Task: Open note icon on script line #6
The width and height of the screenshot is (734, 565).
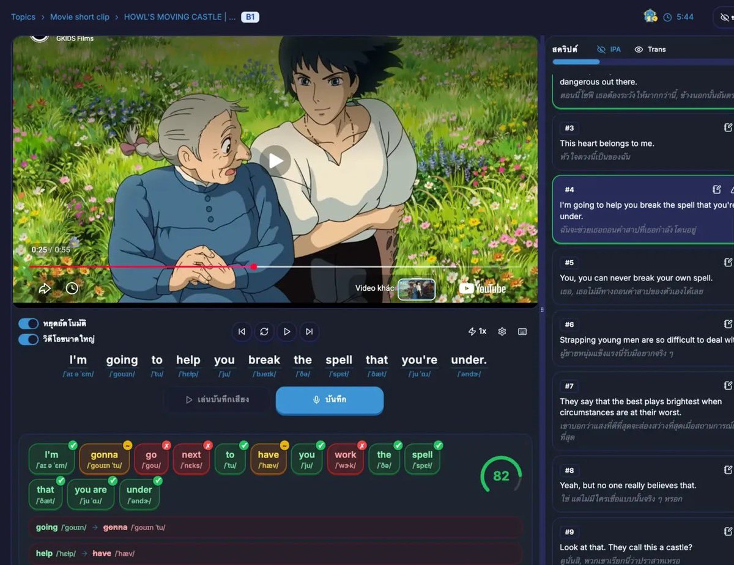Action: click(x=728, y=324)
